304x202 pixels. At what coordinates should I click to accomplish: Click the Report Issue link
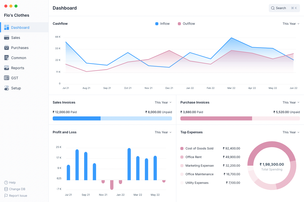[x=18, y=195]
